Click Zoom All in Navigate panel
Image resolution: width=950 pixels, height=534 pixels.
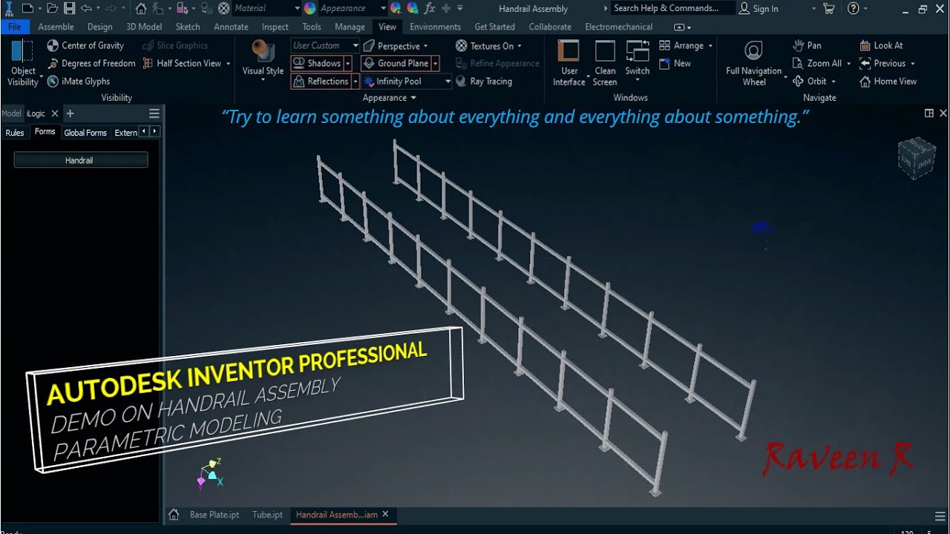[x=817, y=63]
